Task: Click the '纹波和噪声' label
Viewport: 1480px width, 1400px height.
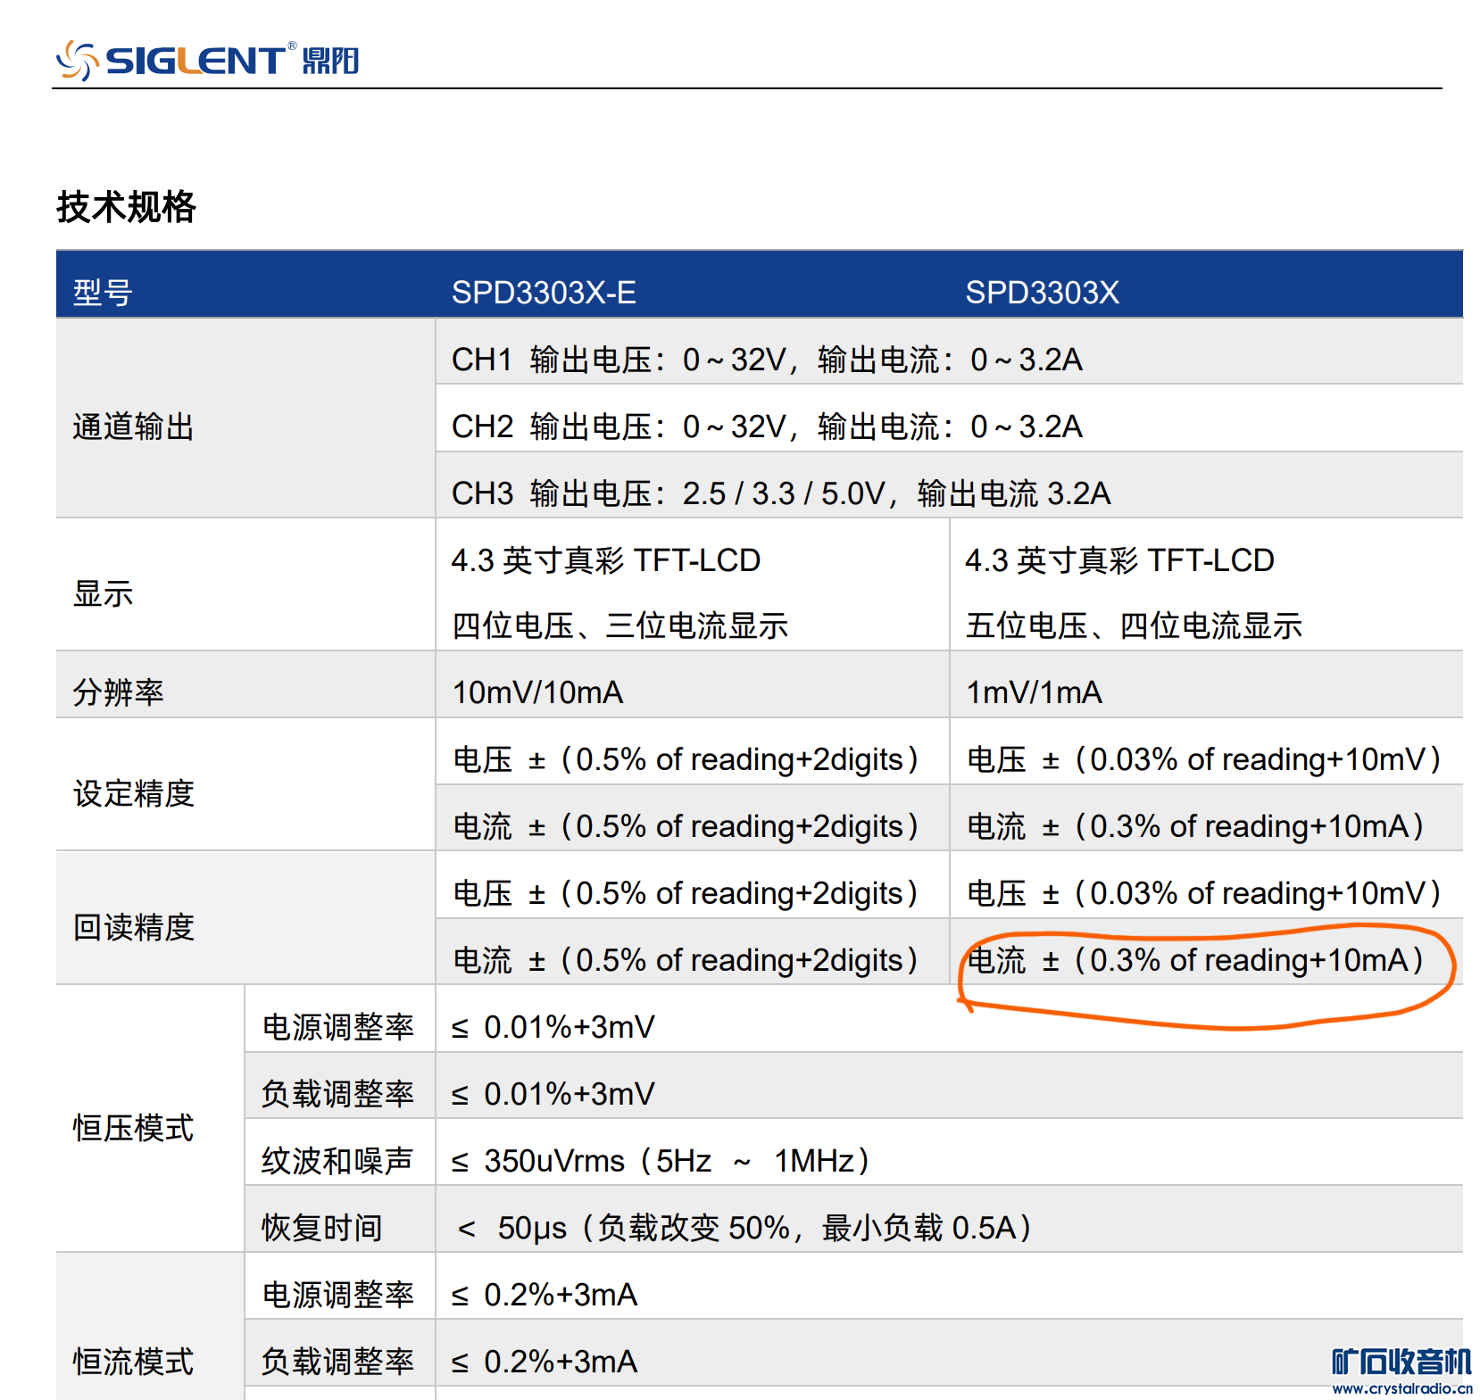Action: pyautogui.click(x=337, y=1161)
